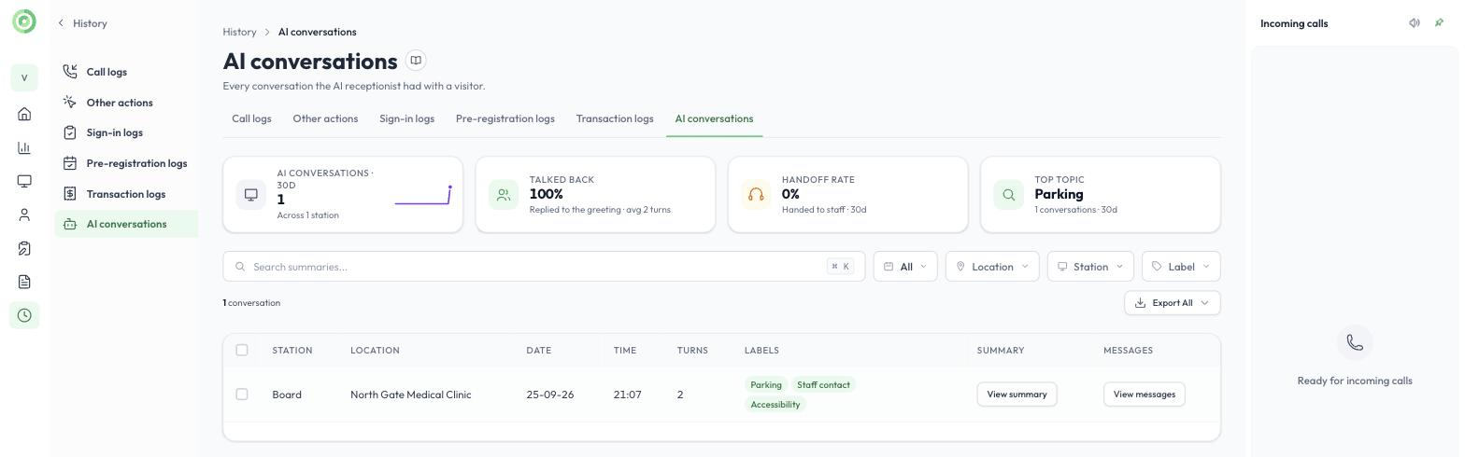Open the docs book icon beside title
This screenshot has width=1465, height=457.
(416, 61)
